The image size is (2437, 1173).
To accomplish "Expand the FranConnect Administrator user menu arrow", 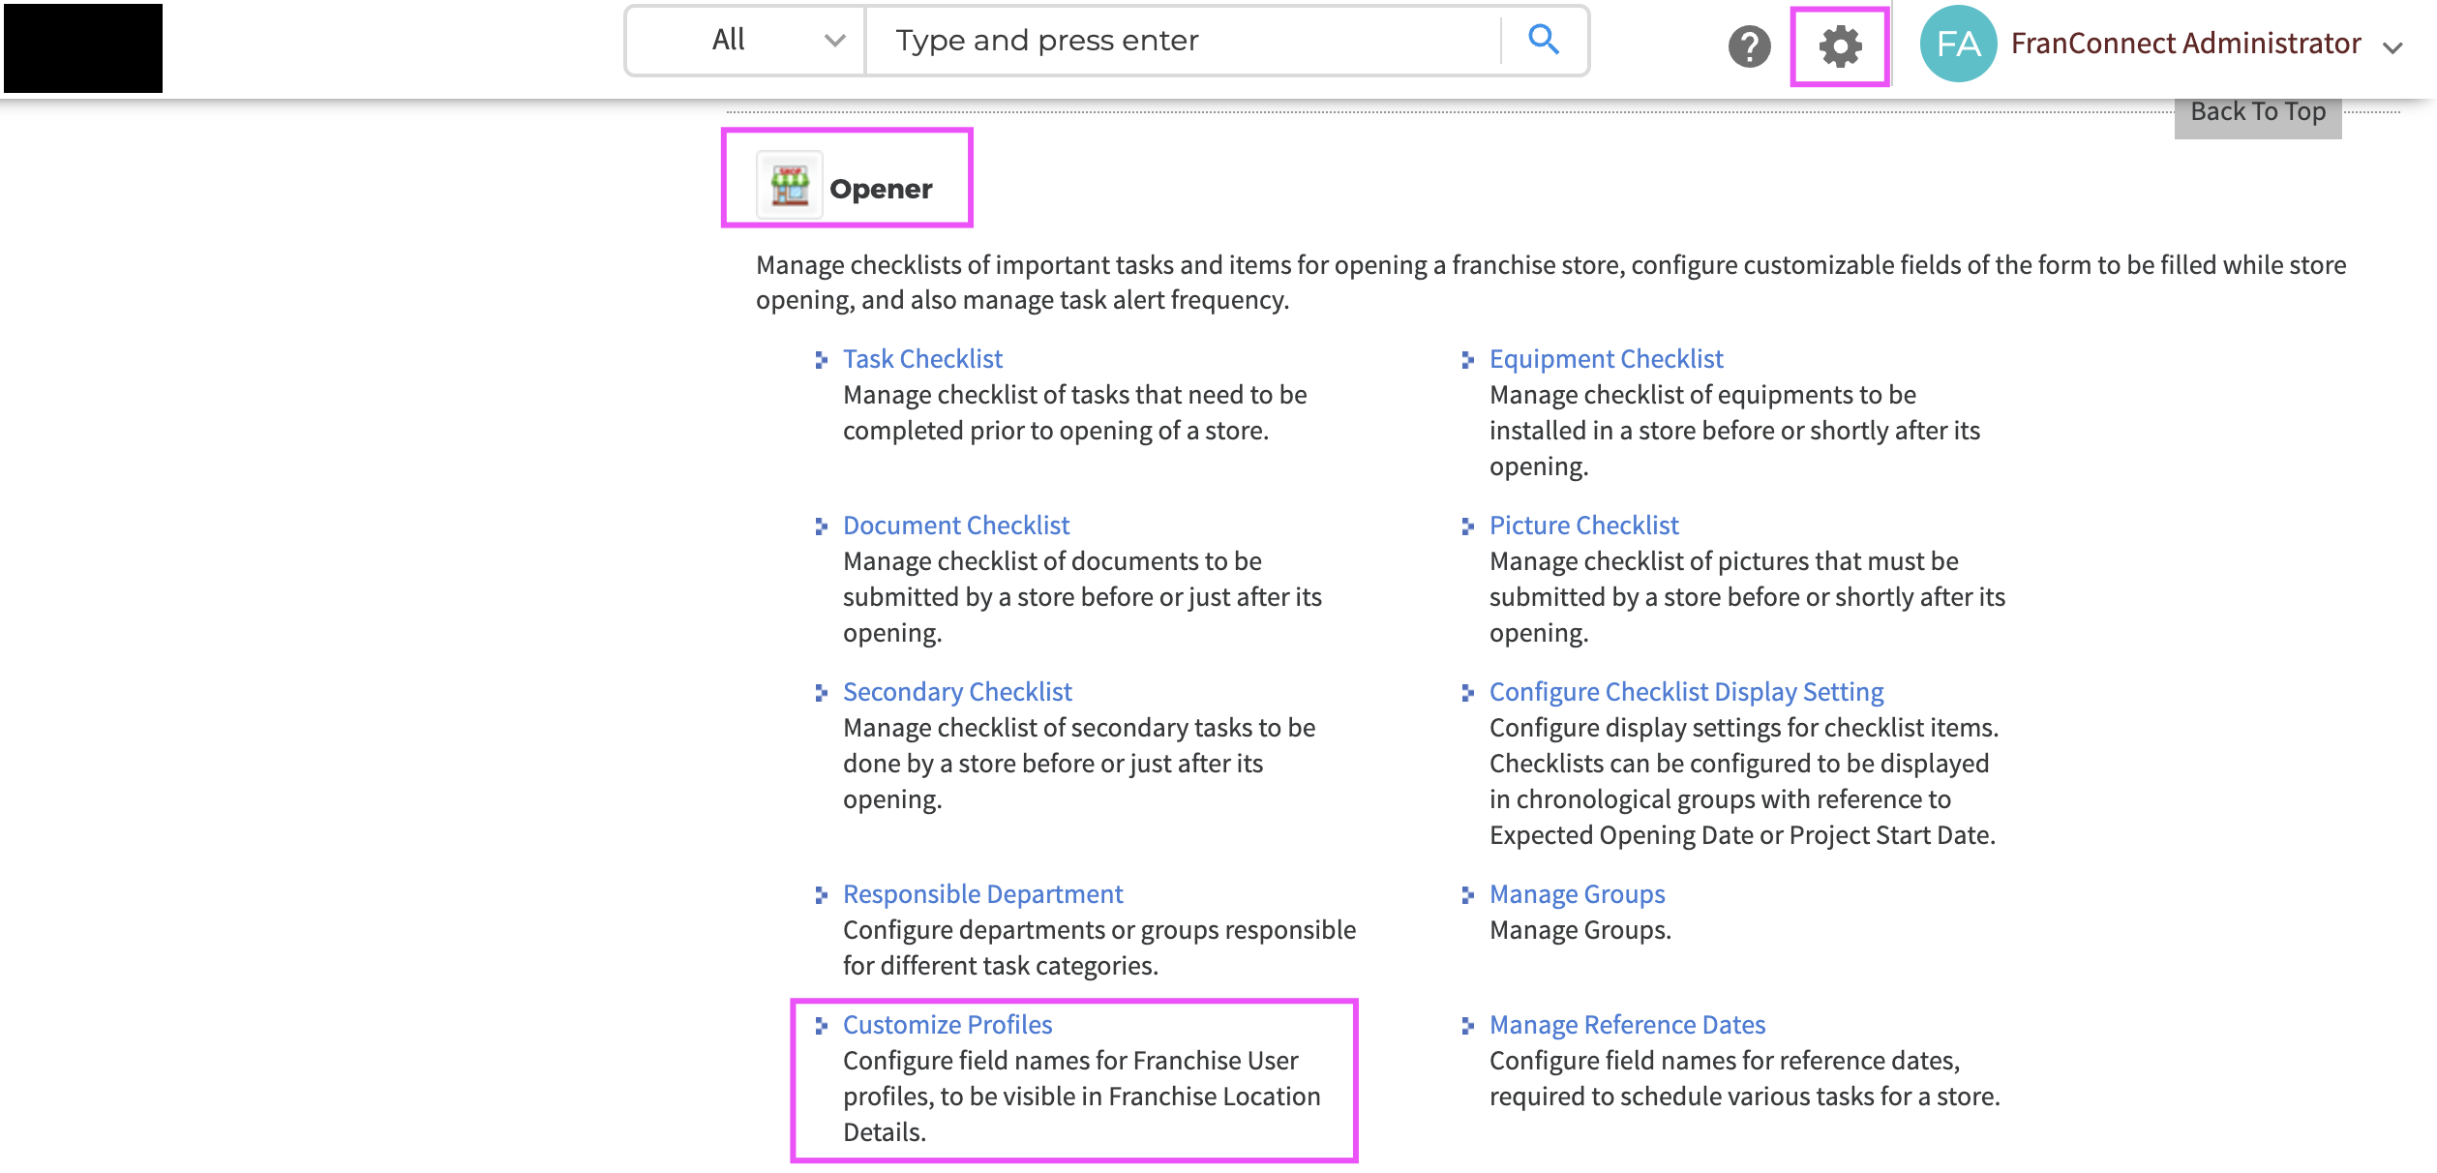I will click(2392, 48).
